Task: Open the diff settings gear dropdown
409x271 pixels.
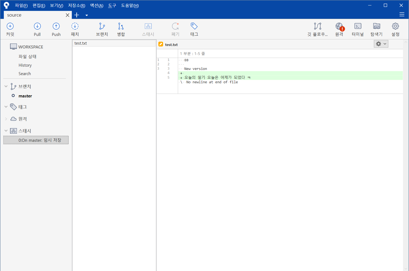Action: (x=381, y=44)
